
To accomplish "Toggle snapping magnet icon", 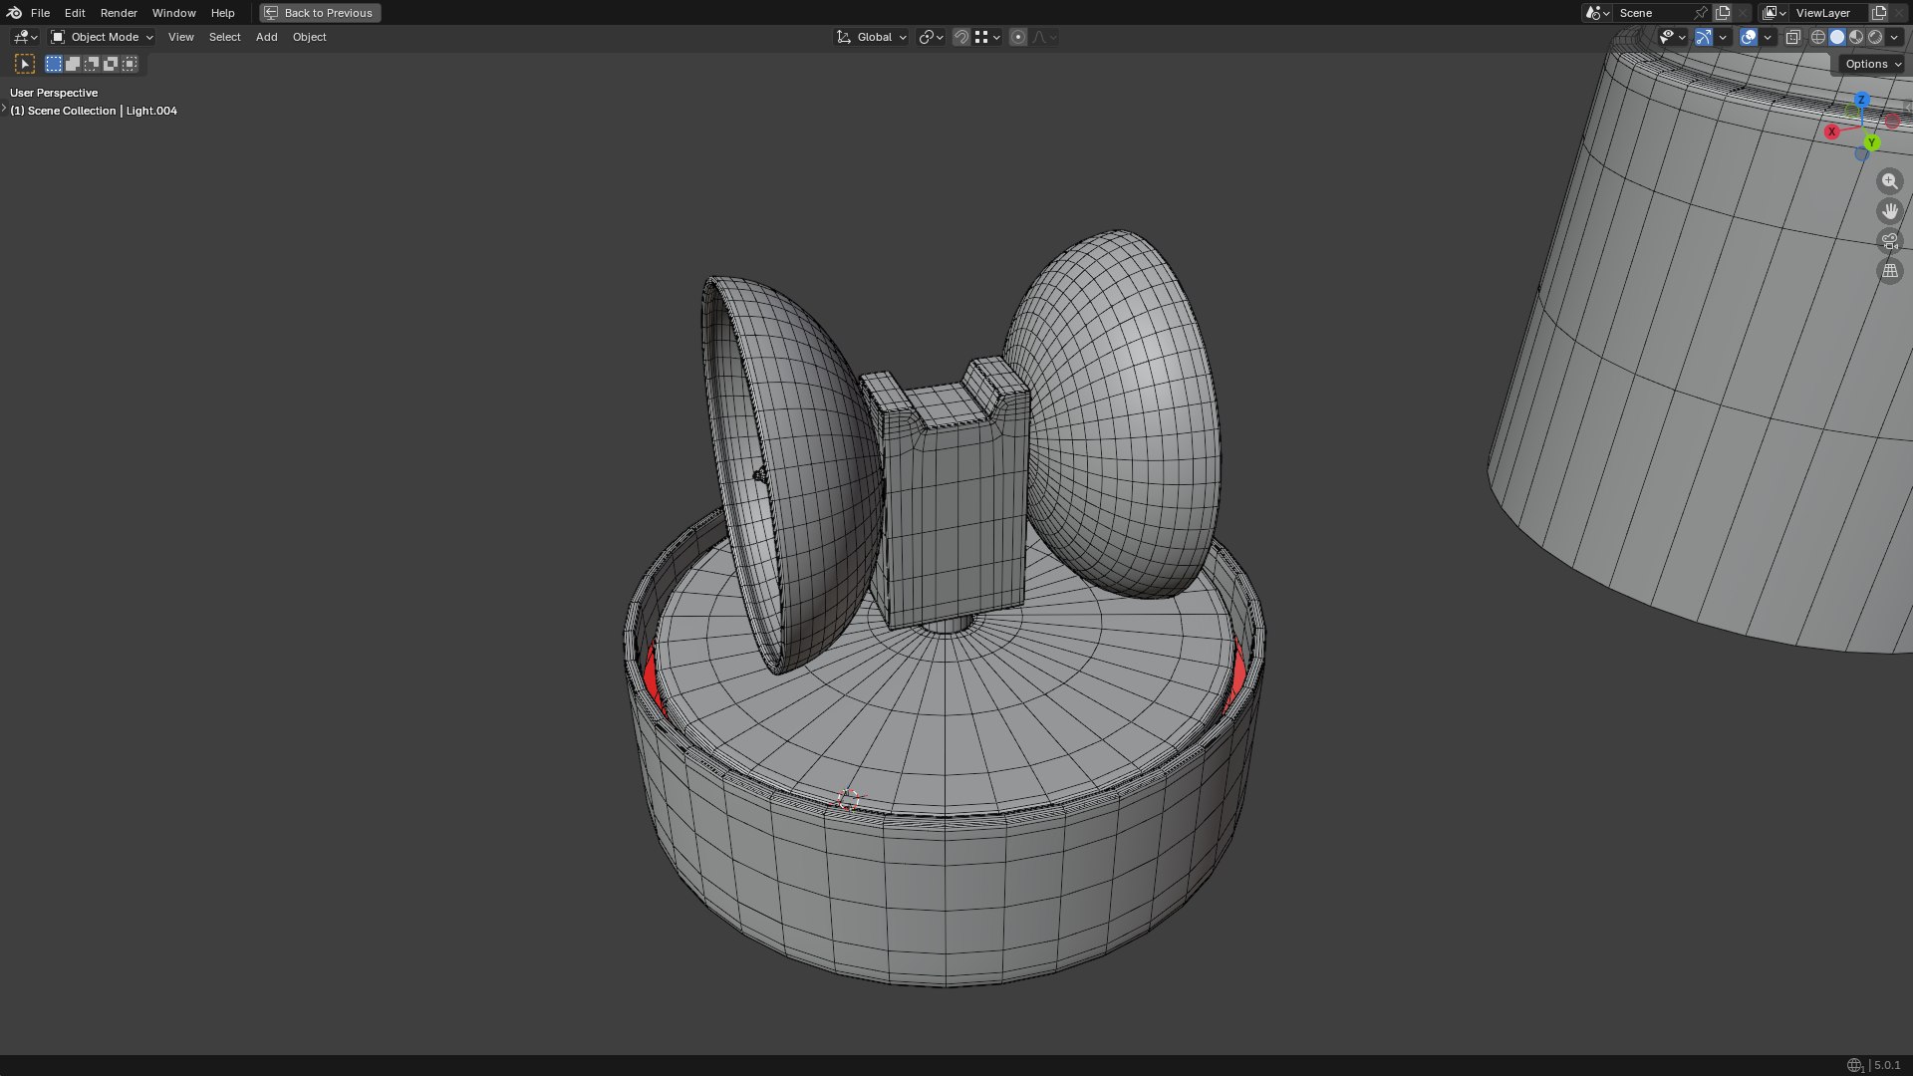I will [961, 37].
